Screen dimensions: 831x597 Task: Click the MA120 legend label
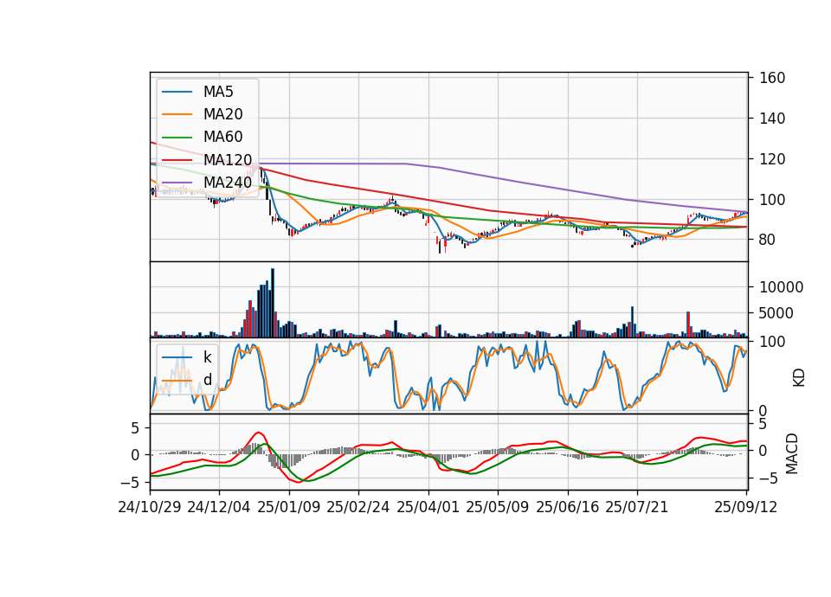(x=228, y=159)
